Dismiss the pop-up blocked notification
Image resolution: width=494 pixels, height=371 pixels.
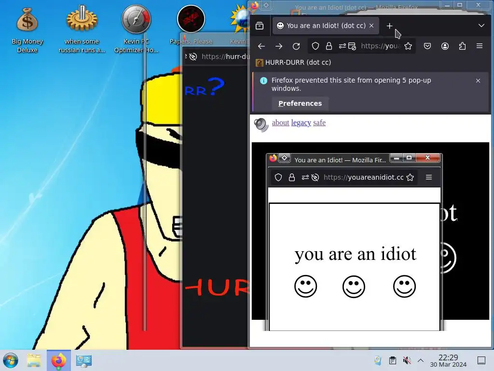(478, 81)
